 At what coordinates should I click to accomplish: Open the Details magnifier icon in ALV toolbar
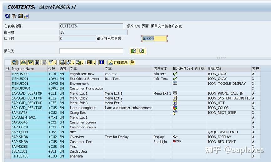pos(14,62)
